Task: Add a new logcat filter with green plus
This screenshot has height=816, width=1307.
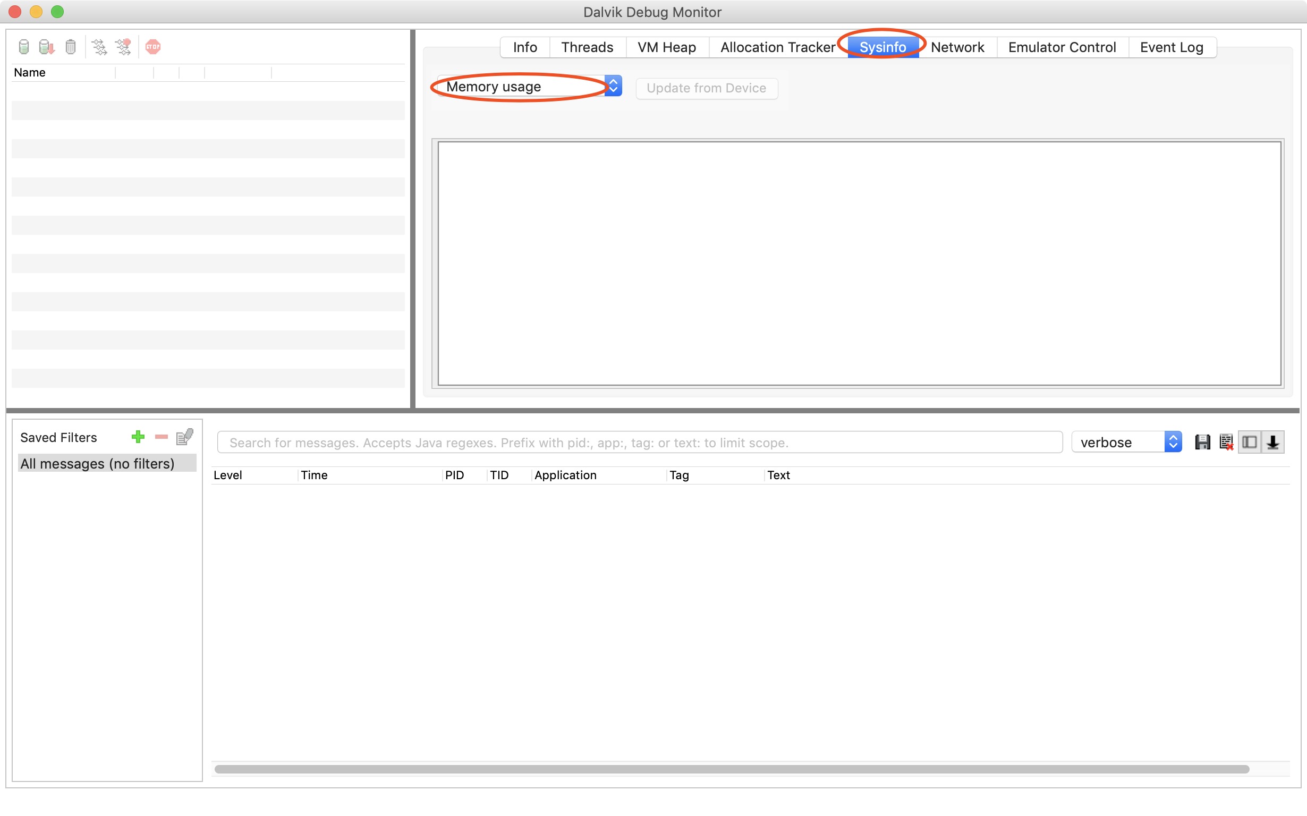Action: [138, 437]
